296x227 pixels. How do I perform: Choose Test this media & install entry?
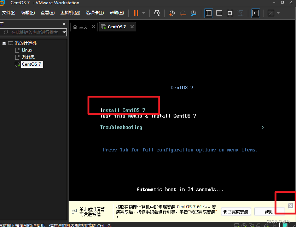[148, 116]
